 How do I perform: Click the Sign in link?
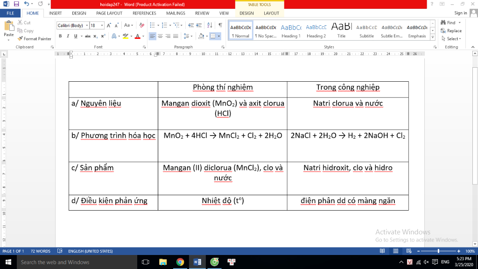(x=460, y=13)
